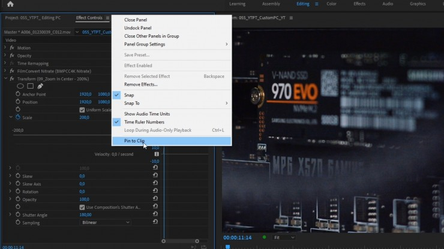Reset Use Composition's Shutter Angle option
The height and width of the screenshot is (249, 444).
point(155,207)
